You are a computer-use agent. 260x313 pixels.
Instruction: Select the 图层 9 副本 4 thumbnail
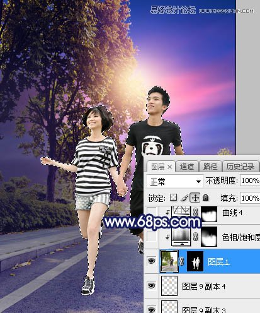(169, 286)
